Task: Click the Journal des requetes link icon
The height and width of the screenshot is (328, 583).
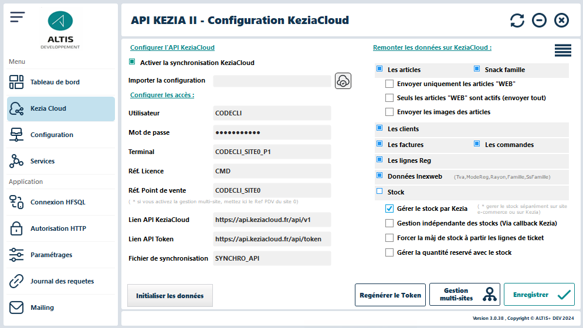Action: tap(16, 281)
